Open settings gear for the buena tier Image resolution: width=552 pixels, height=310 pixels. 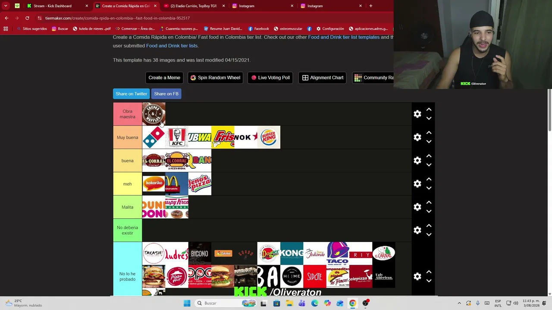pyautogui.click(x=417, y=161)
